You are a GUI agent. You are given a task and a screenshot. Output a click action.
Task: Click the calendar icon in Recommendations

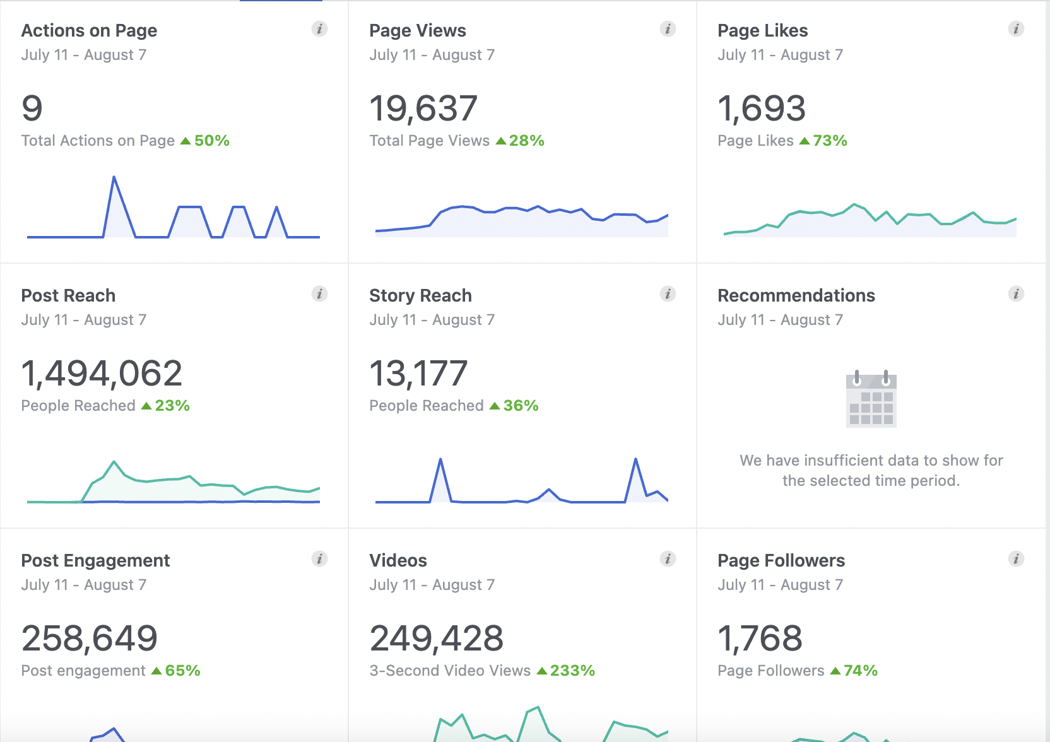pos(871,399)
